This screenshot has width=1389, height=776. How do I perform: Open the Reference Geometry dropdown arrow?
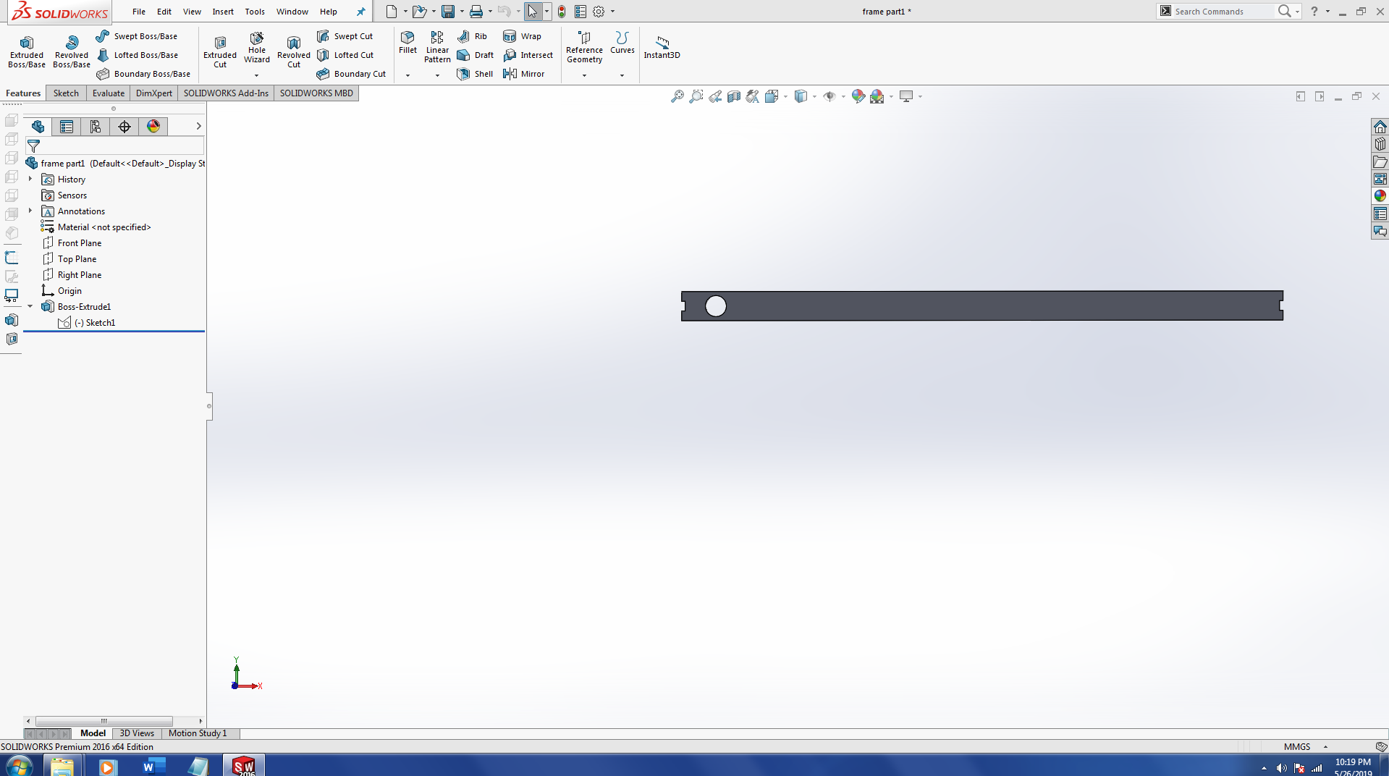(x=584, y=75)
